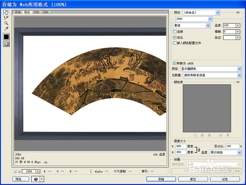Viewport: 246px width, 185px height.
Task: Click the 预览... button
Action: tap(21, 179)
